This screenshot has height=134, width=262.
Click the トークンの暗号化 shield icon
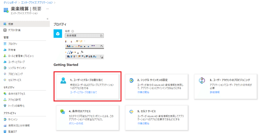tap(5, 106)
